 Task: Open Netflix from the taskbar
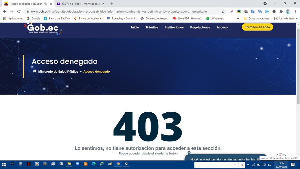pyautogui.click(x=29, y=164)
